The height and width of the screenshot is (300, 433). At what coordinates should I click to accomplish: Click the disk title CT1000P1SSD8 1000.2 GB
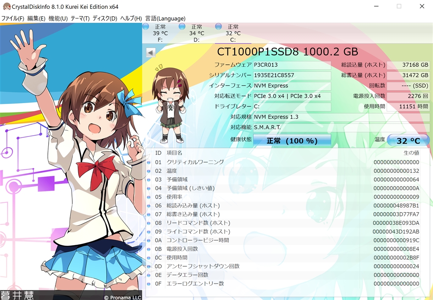288,52
